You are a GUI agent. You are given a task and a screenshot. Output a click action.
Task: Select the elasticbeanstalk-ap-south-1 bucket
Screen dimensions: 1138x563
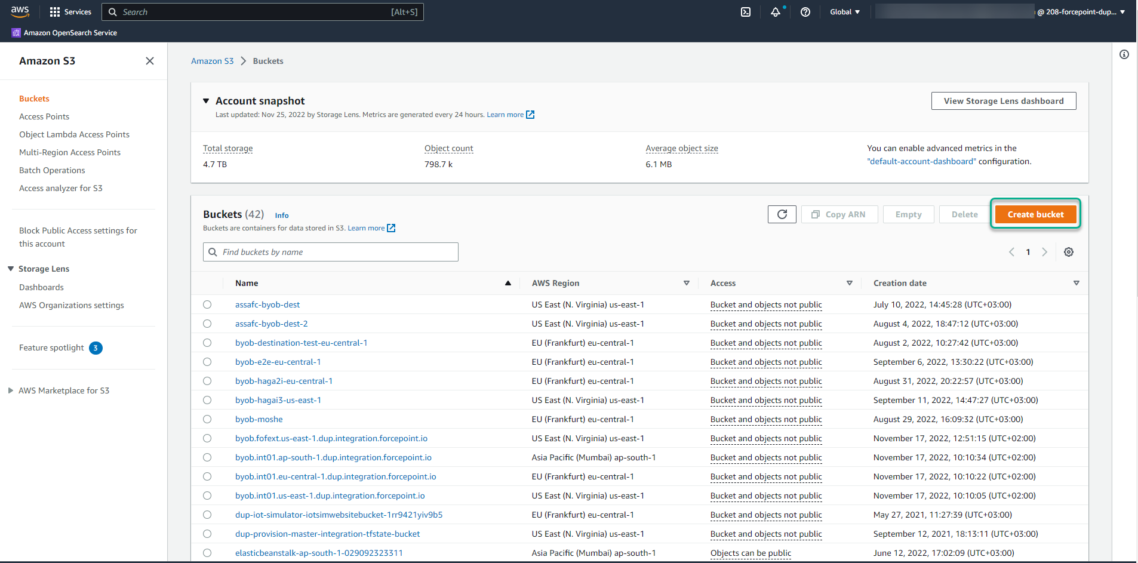pyautogui.click(x=207, y=553)
